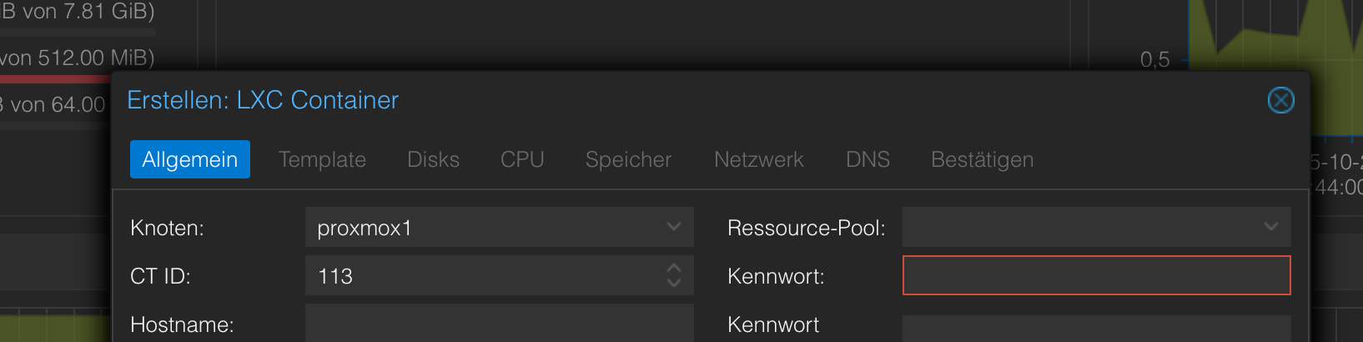Go to the Bestätigen tab
Screen dimensions: 1363x342
pyautogui.click(x=982, y=159)
